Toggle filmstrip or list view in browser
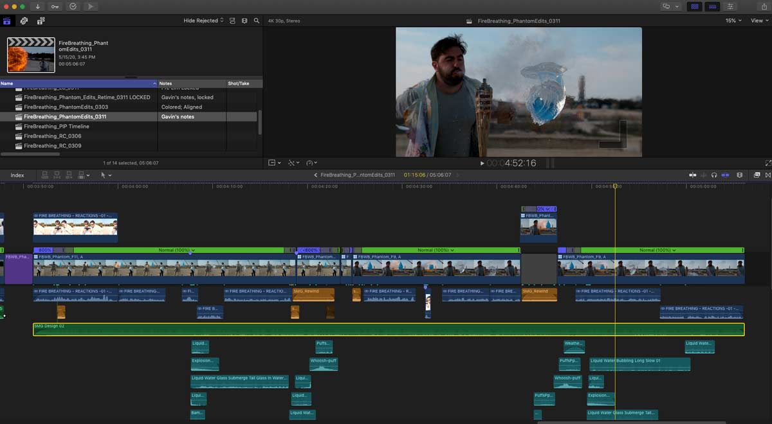This screenshot has height=424, width=772. pyautogui.click(x=244, y=21)
